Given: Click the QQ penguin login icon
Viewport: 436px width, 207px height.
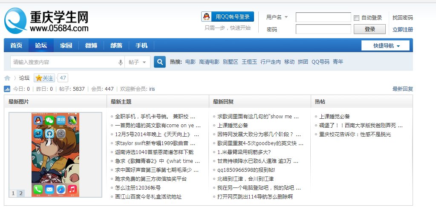Looking at the screenshot, I should (207, 17).
